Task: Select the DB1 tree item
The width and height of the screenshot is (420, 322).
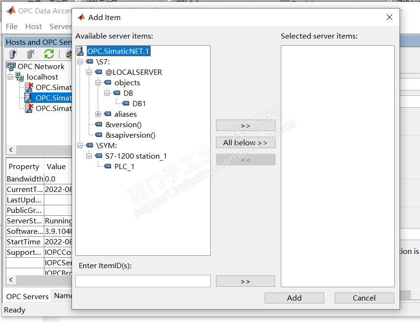Action: (x=139, y=103)
